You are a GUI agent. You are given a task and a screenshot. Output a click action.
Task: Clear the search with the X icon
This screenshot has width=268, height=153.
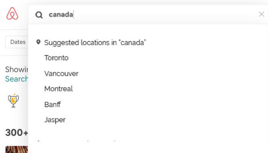click(x=261, y=14)
